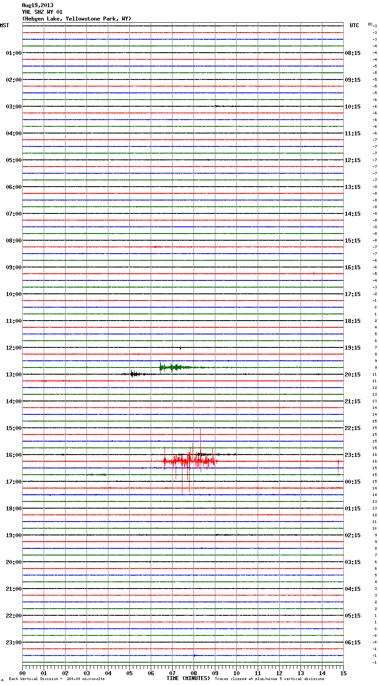The width and height of the screenshot is (379, 685).
Task: Click the 12:15 UTC time label
Action: coord(353,160)
